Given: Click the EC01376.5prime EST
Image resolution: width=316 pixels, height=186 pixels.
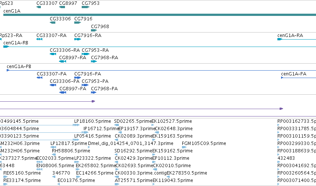Looking at the screenshot, I should point(76,180).
